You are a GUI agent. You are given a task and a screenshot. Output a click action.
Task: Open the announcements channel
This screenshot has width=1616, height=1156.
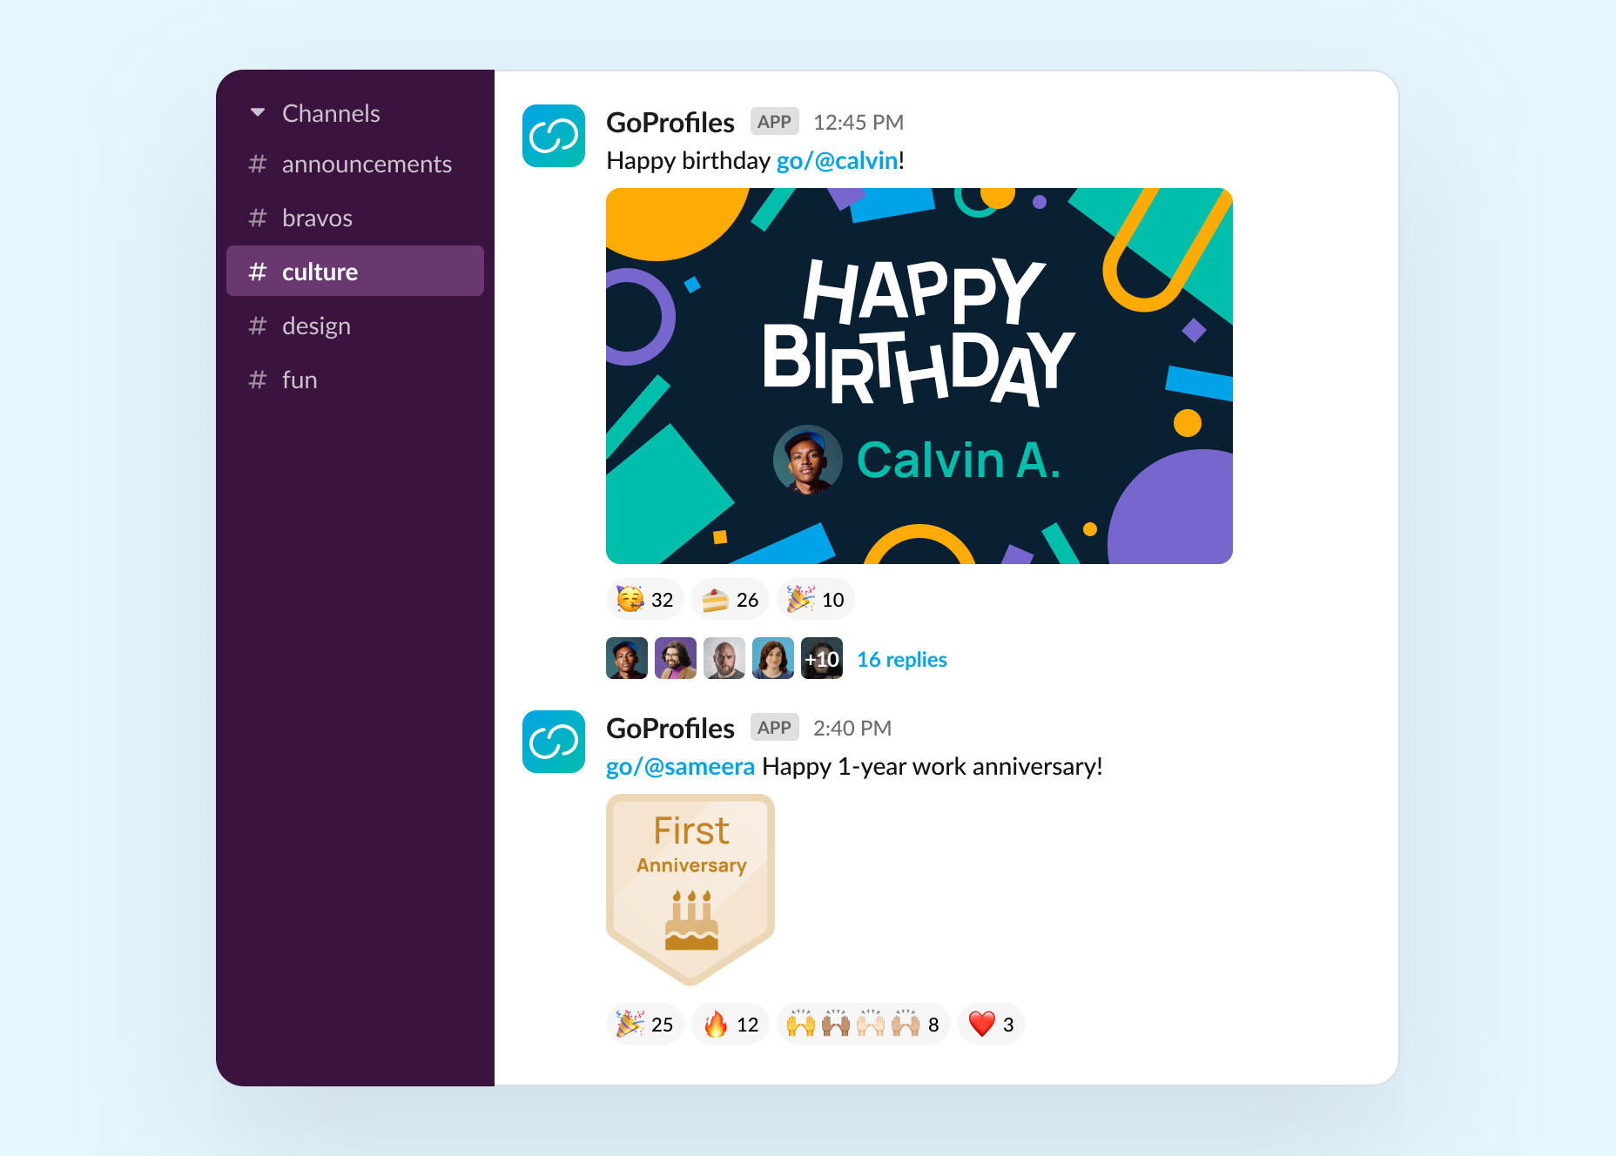click(x=355, y=164)
